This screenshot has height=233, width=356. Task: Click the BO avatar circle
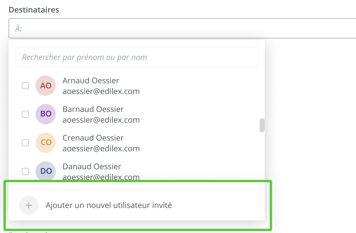click(46, 114)
